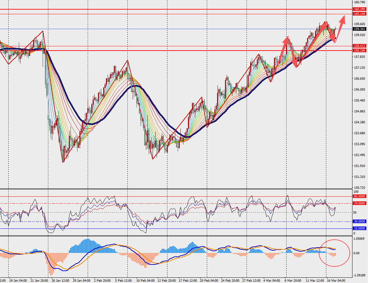The height and width of the screenshot is (283, 368).
Task: Click the red 158.156 support level label
Action: pos(359,51)
